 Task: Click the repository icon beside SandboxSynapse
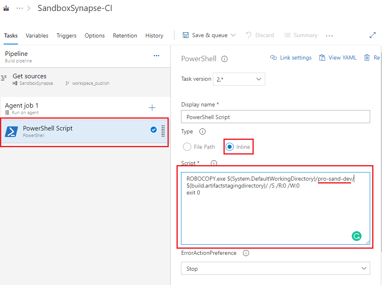pos(15,83)
